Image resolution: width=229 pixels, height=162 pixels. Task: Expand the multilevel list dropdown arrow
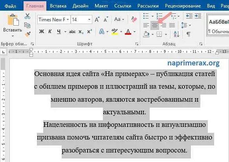(x=178, y=16)
